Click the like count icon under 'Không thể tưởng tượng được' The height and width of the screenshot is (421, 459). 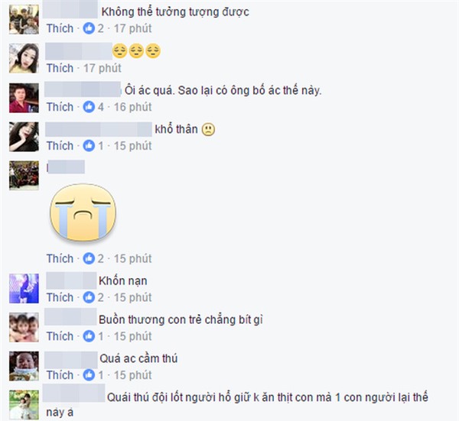coord(89,28)
